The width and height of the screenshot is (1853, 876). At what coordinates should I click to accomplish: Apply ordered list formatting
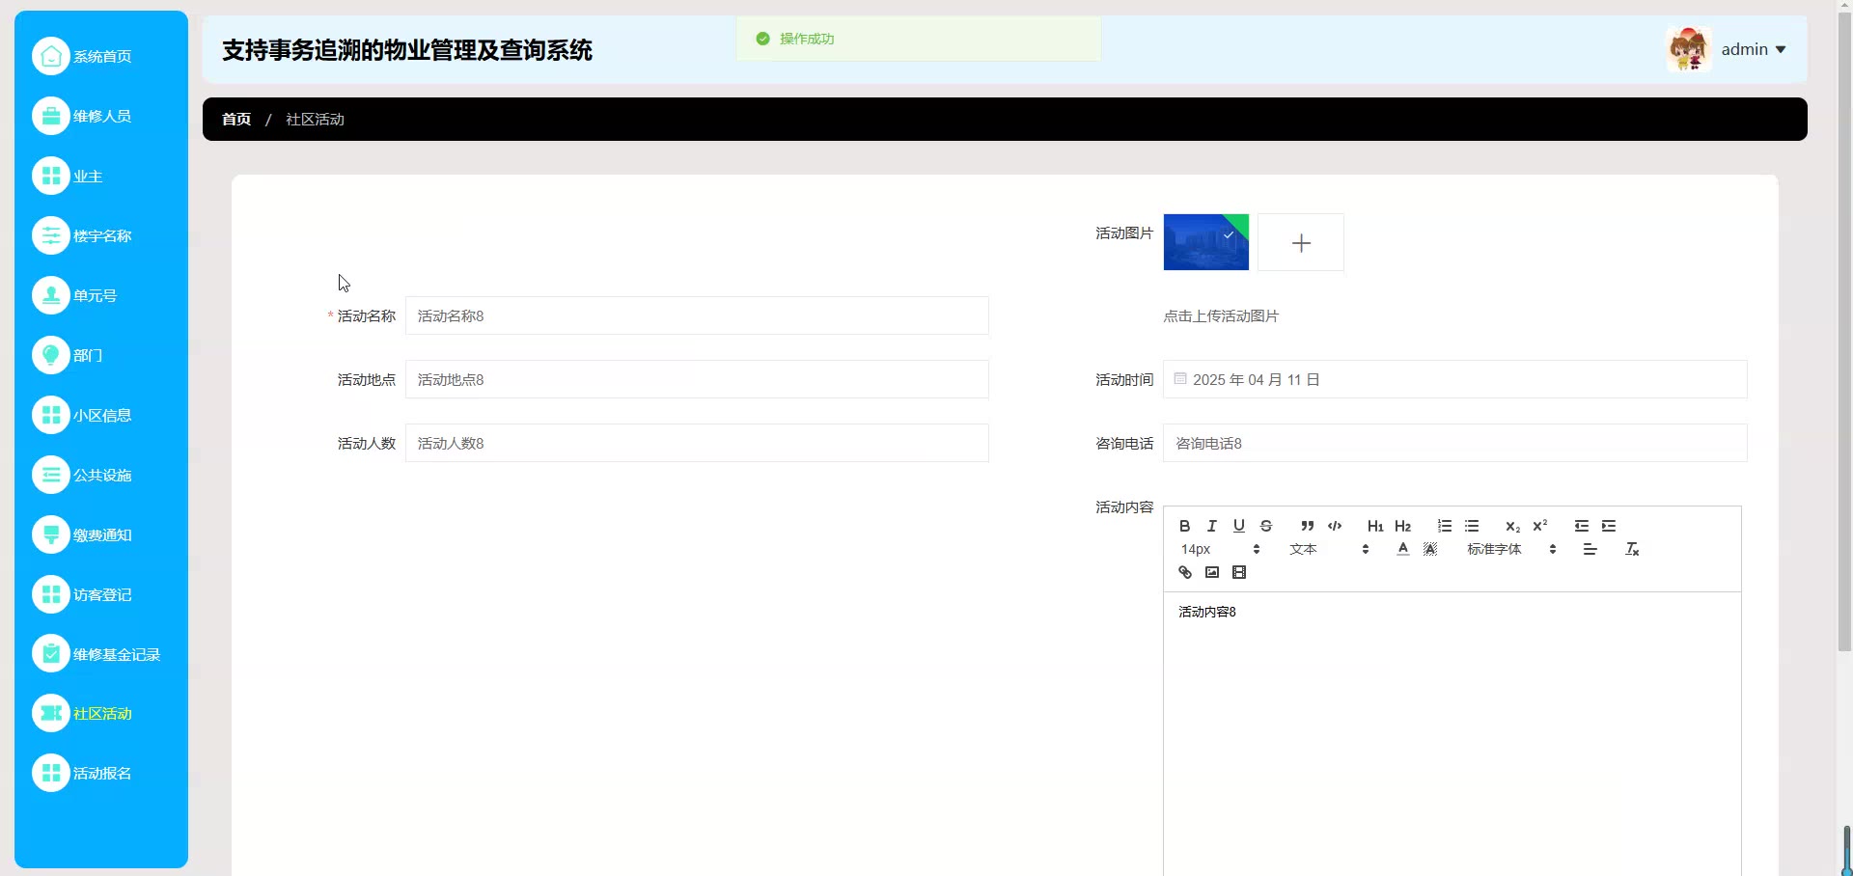pyautogui.click(x=1444, y=526)
